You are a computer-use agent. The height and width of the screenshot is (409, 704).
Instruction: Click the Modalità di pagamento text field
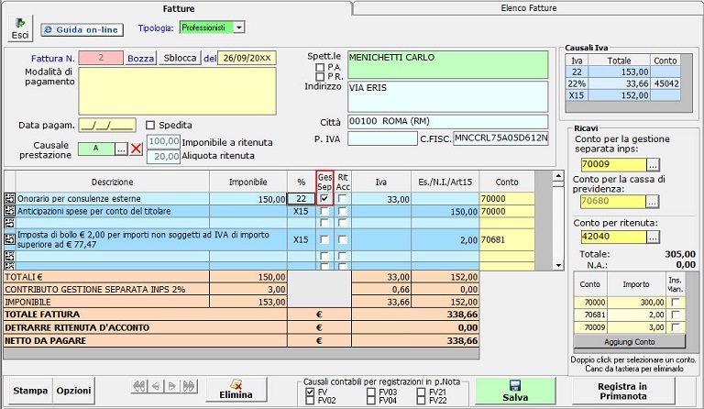click(x=177, y=90)
